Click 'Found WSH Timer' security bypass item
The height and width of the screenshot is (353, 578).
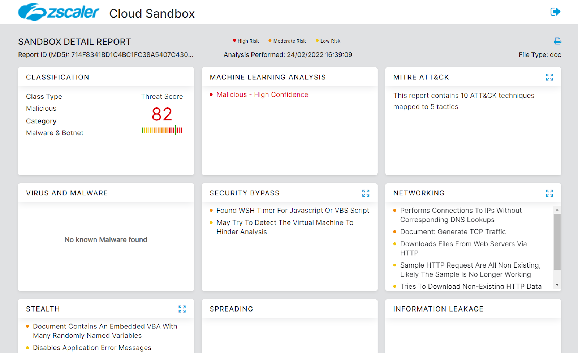(293, 211)
